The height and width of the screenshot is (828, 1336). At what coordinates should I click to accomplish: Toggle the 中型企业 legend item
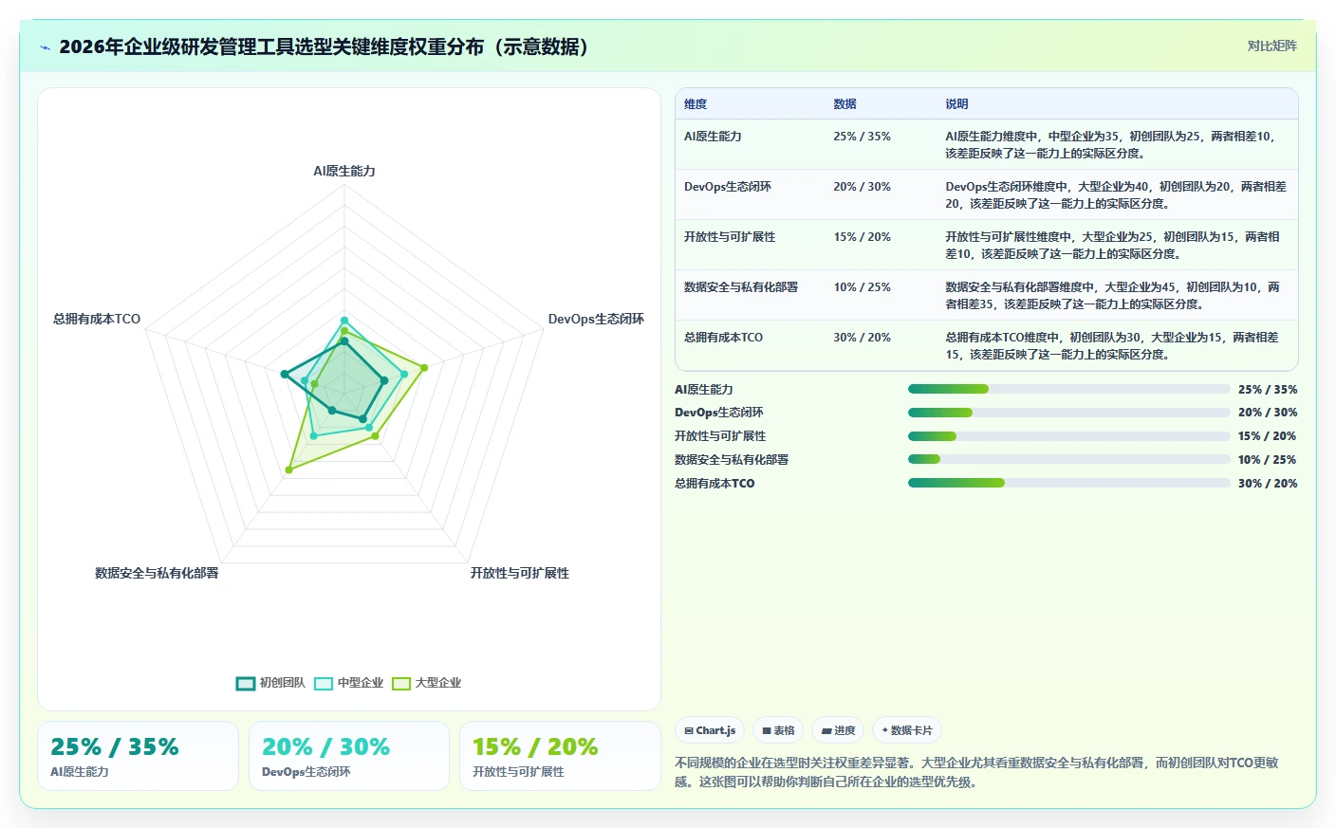coord(348,683)
